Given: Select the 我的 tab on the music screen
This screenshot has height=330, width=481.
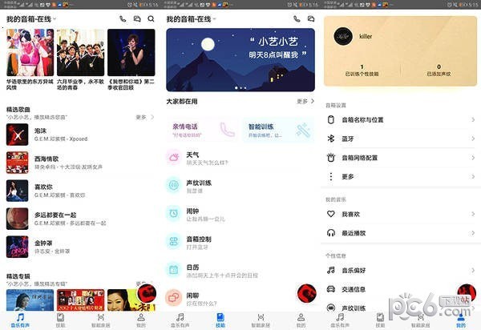Looking at the screenshot, I should [141, 320].
